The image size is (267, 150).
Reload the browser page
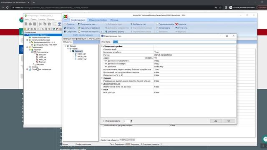click(8, 7)
